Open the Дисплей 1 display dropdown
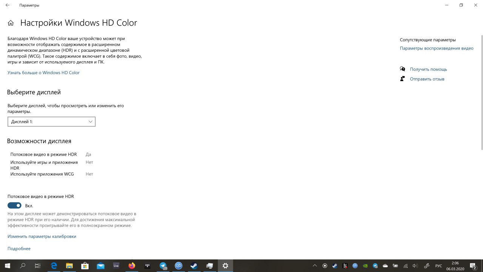 51,122
